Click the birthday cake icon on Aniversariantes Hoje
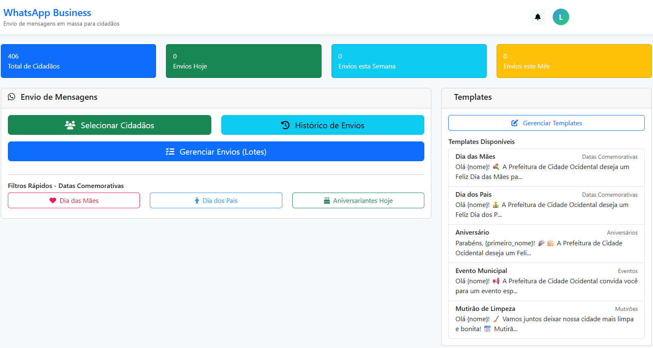 click(x=326, y=201)
